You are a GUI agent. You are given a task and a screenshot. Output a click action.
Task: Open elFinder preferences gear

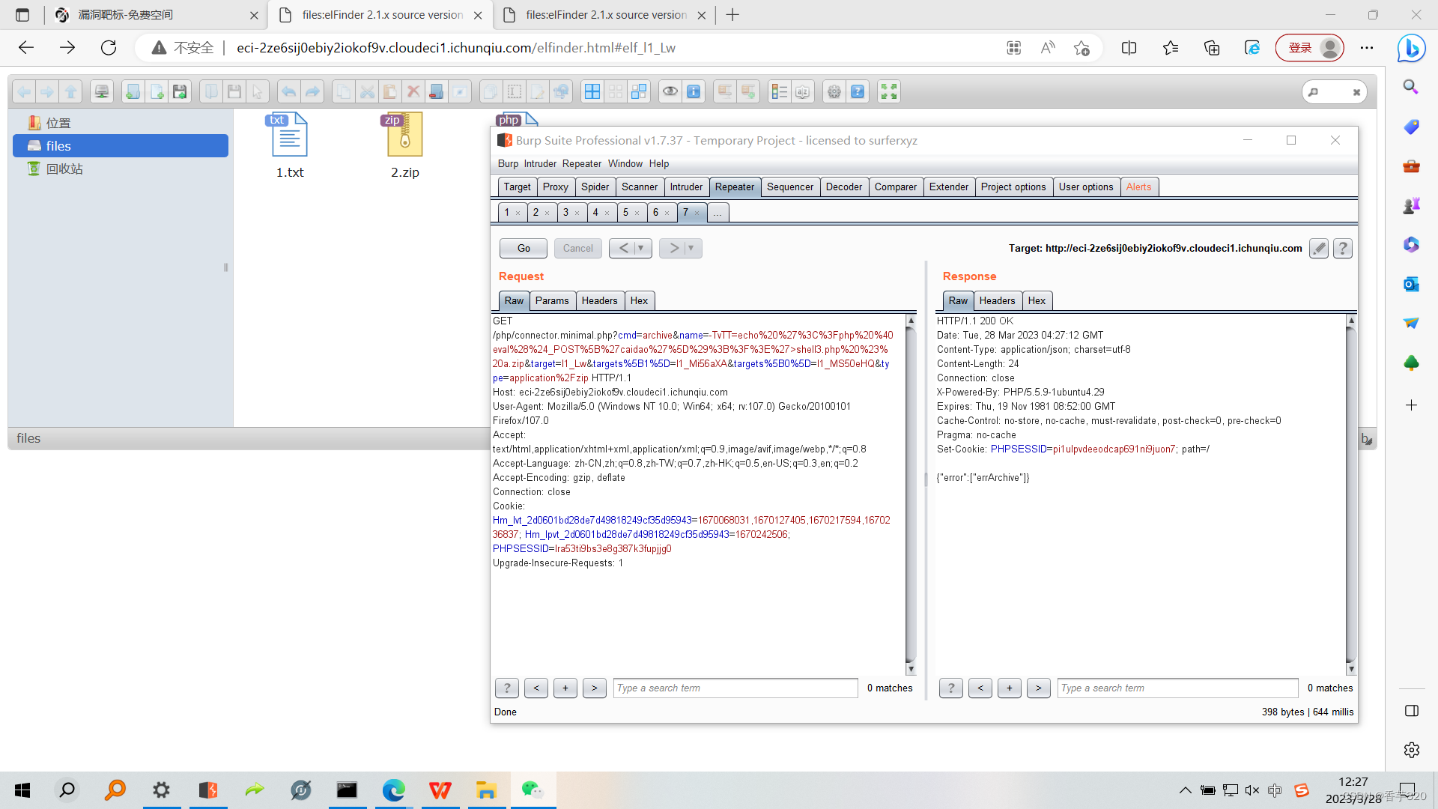point(834,91)
